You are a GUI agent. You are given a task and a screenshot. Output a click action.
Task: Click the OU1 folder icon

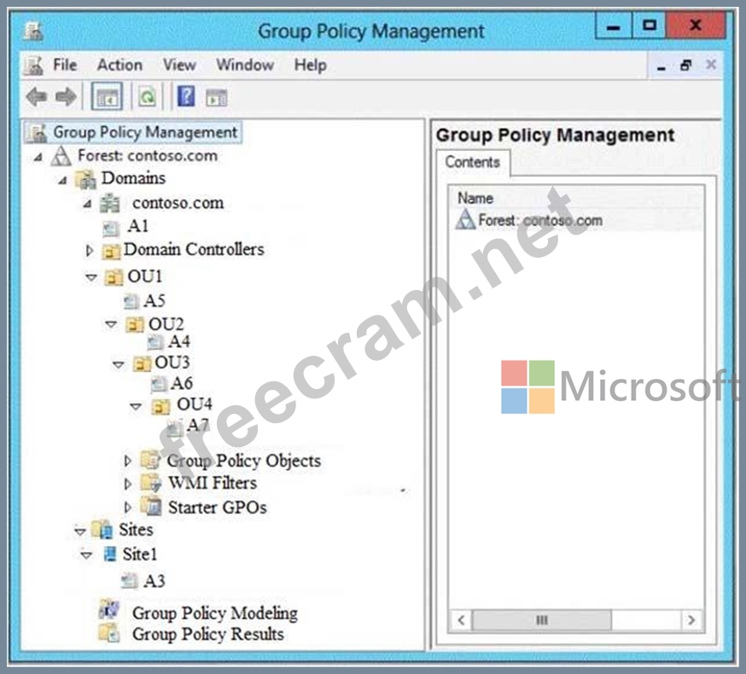(114, 276)
